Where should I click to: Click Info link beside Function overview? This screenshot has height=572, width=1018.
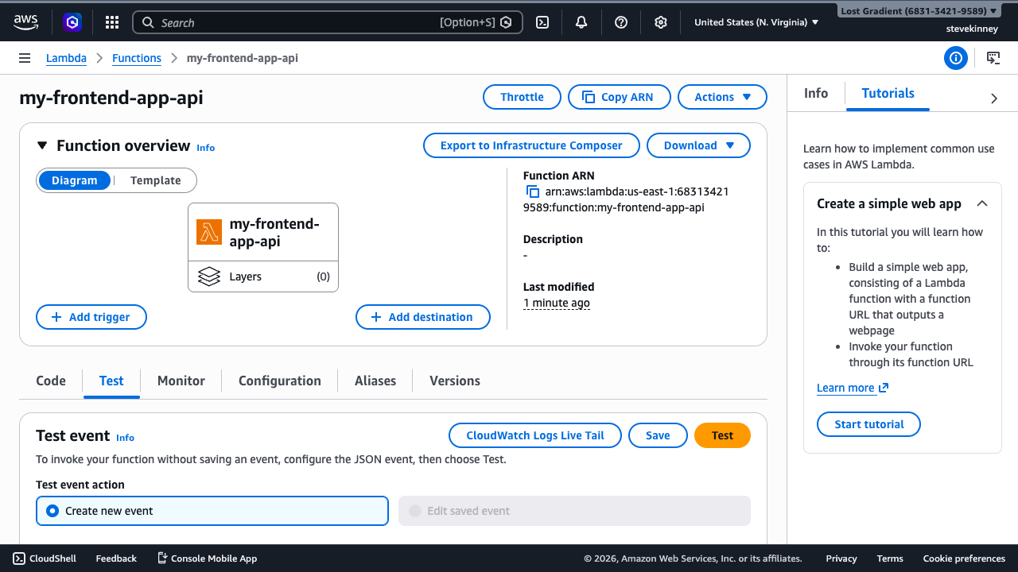click(206, 148)
